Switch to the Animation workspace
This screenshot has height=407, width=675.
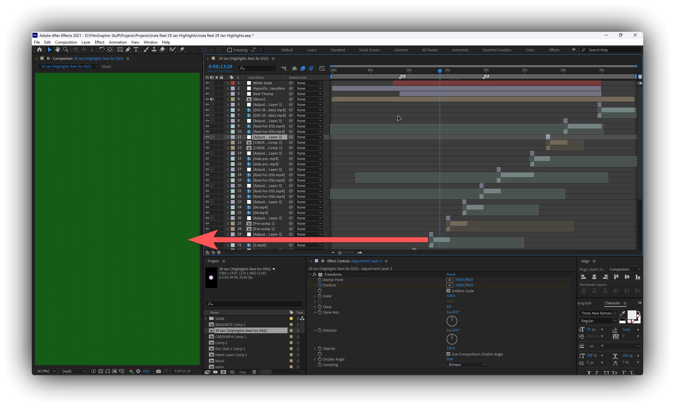point(460,50)
